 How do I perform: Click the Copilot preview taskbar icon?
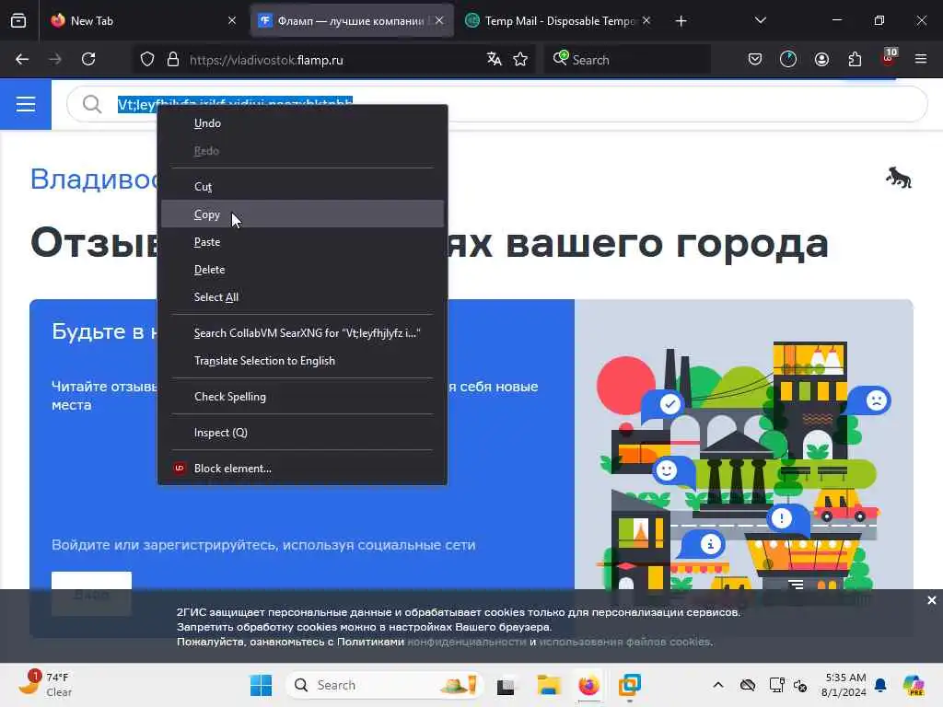coord(914,685)
